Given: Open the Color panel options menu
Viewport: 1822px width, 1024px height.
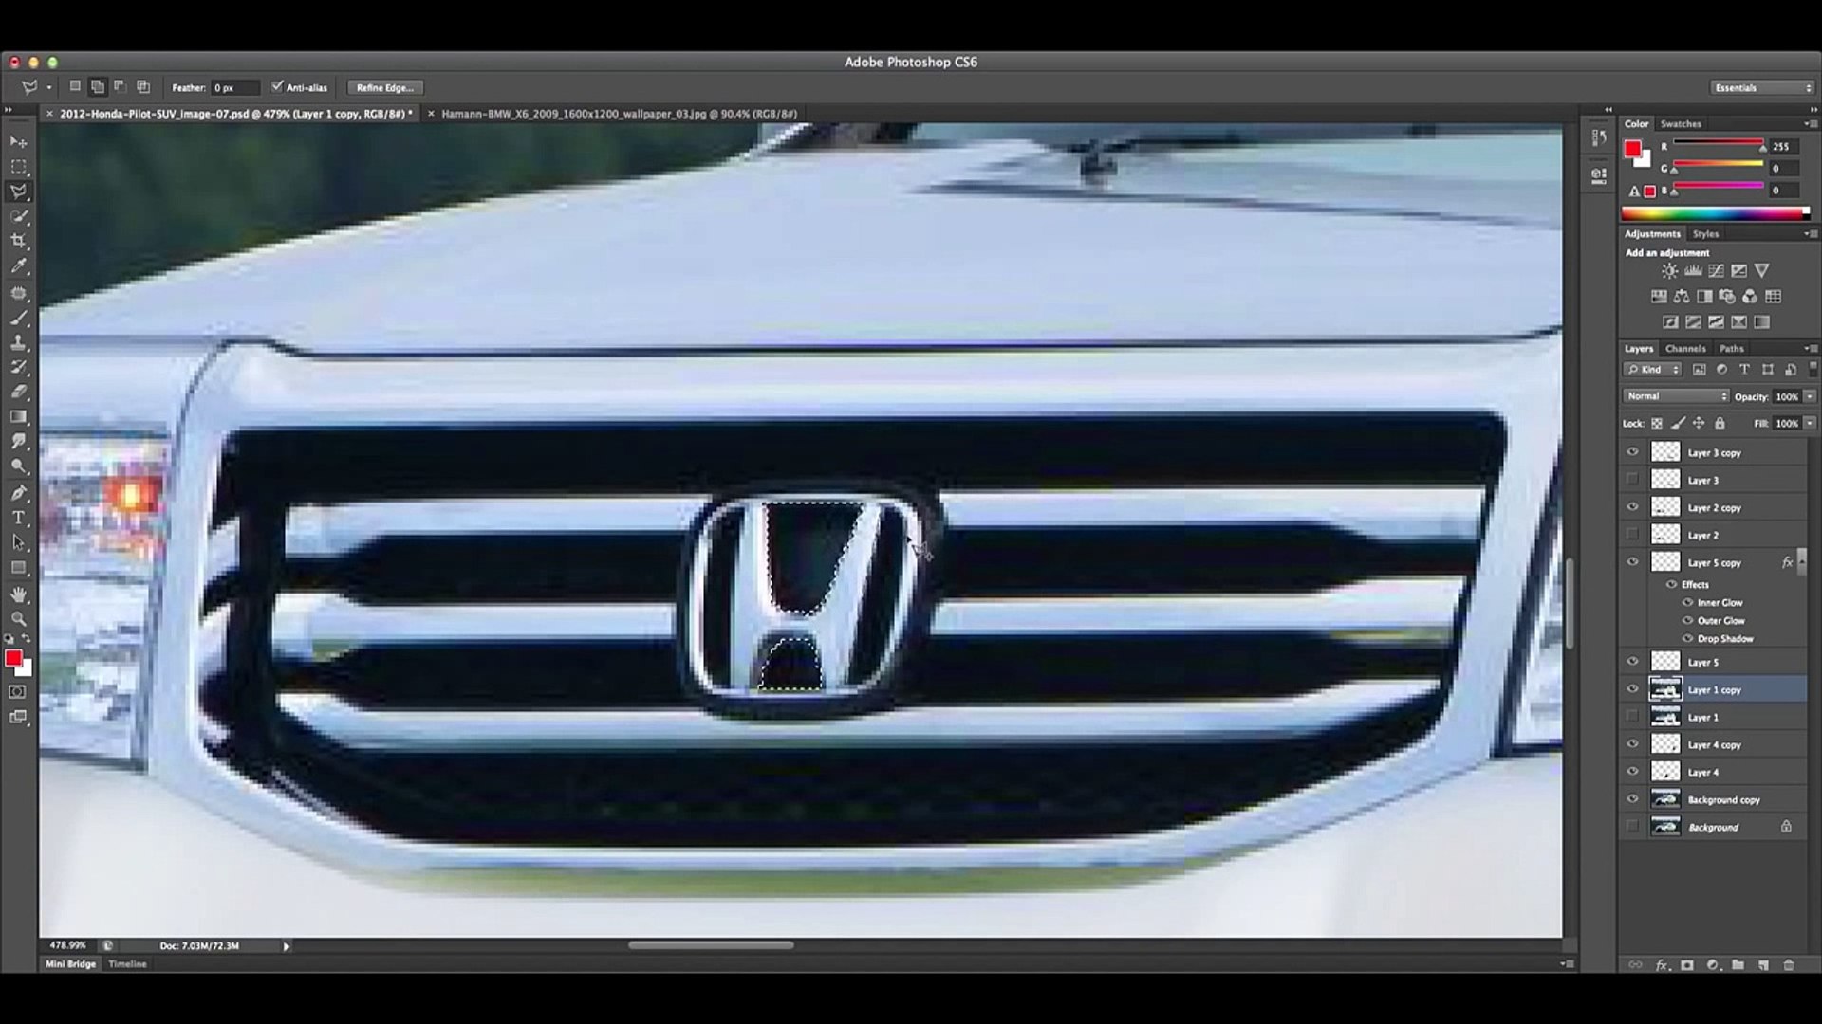Looking at the screenshot, I should (1809, 124).
